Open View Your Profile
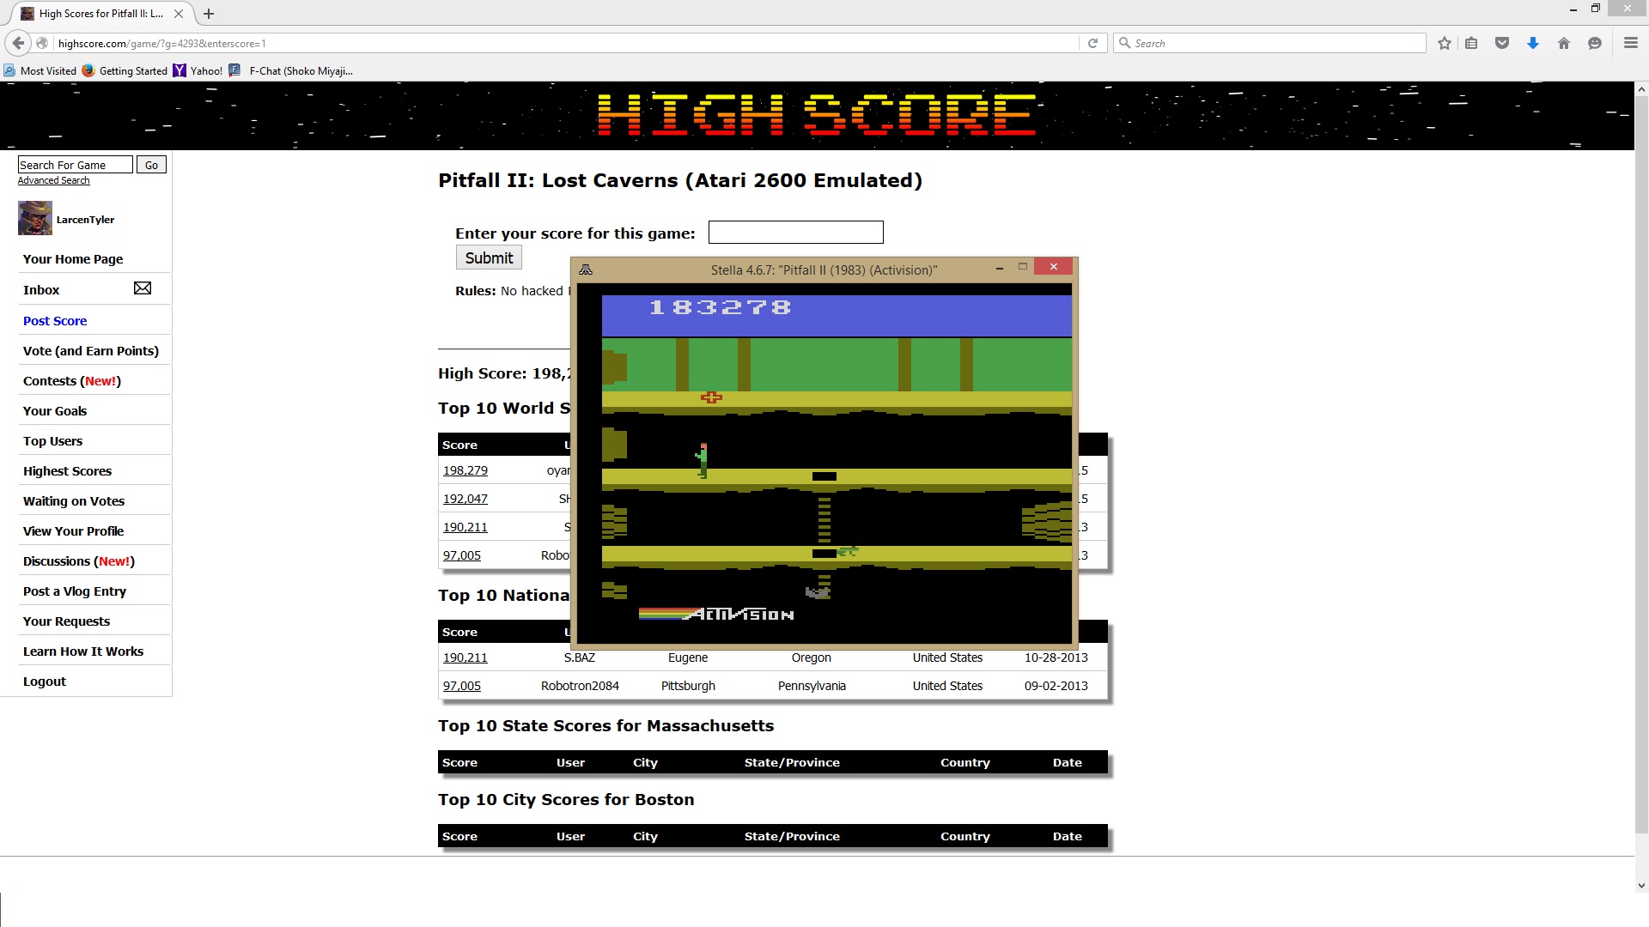The image size is (1649, 927). [74, 531]
